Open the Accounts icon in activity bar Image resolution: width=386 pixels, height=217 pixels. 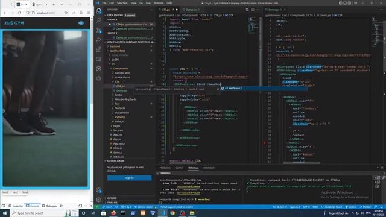tap(98, 190)
